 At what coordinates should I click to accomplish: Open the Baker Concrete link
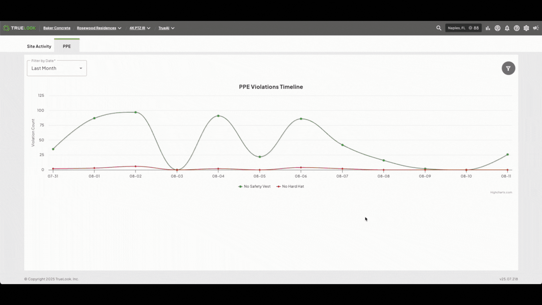click(57, 28)
